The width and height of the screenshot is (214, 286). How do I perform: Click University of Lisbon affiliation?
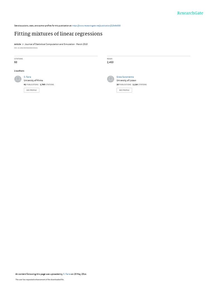(126, 80)
